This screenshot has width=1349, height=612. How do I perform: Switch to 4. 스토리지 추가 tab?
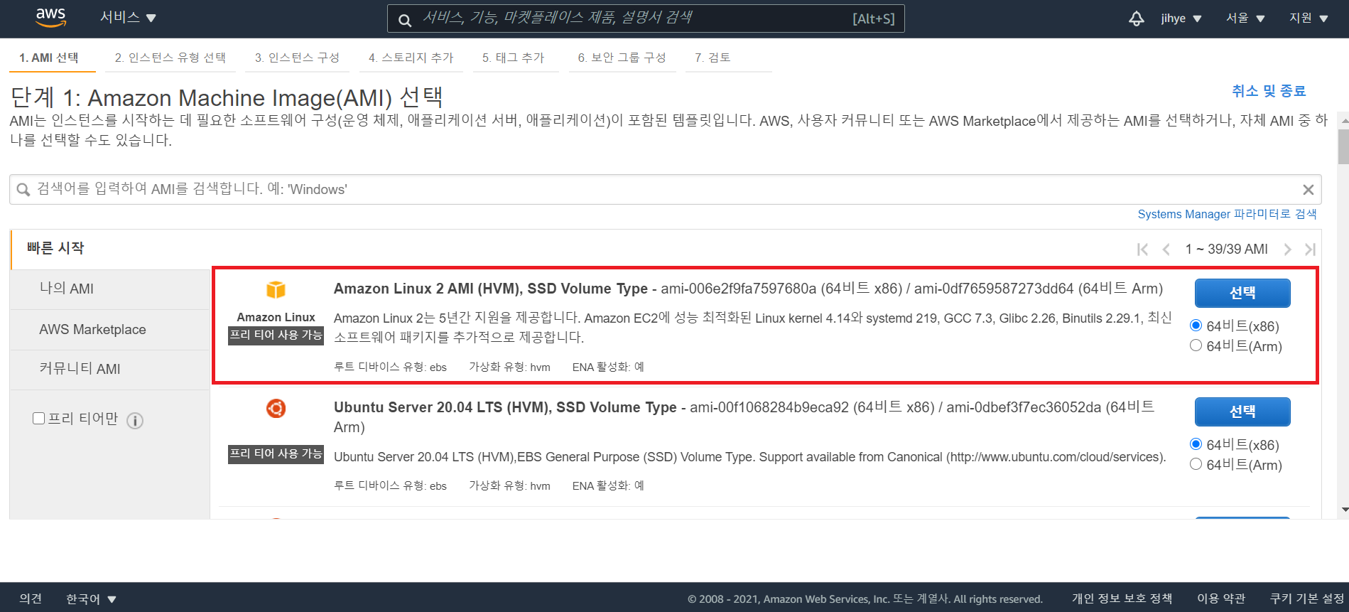411,58
